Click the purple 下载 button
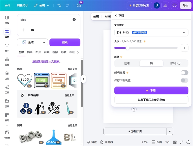193x146 pixels. pyautogui.click(x=151, y=90)
